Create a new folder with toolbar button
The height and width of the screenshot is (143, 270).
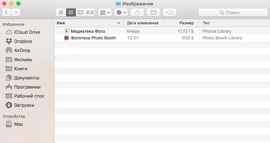(154, 12)
